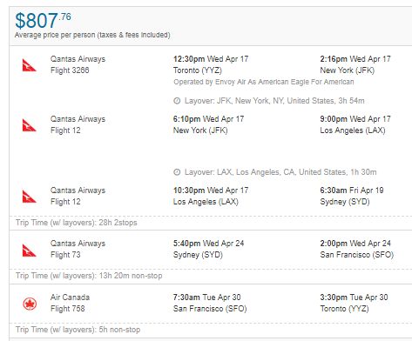
Task: Click the Air Canada maple leaf logo
Action: [x=30, y=304]
